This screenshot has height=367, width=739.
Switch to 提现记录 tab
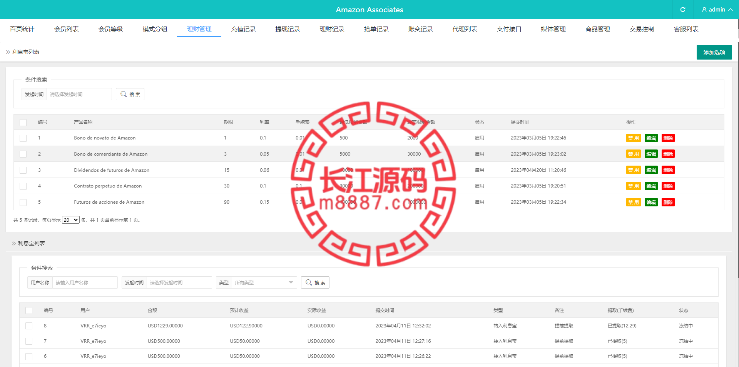coord(288,29)
